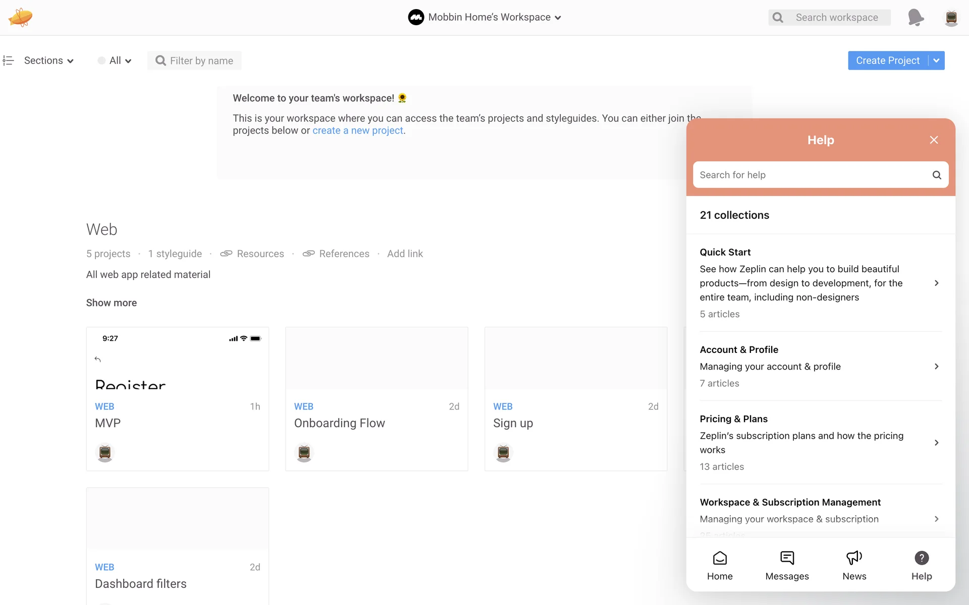
Task: Click the help search magnifier icon
Action: point(936,175)
